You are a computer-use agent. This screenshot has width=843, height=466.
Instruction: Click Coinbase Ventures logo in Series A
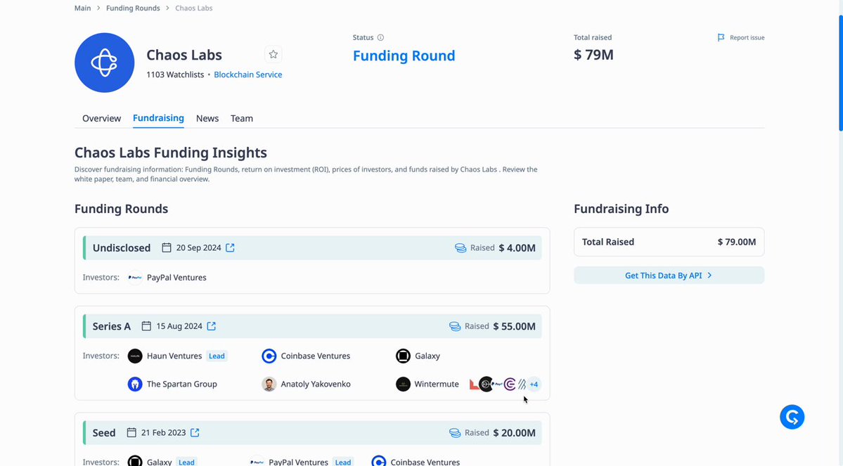click(269, 356)
